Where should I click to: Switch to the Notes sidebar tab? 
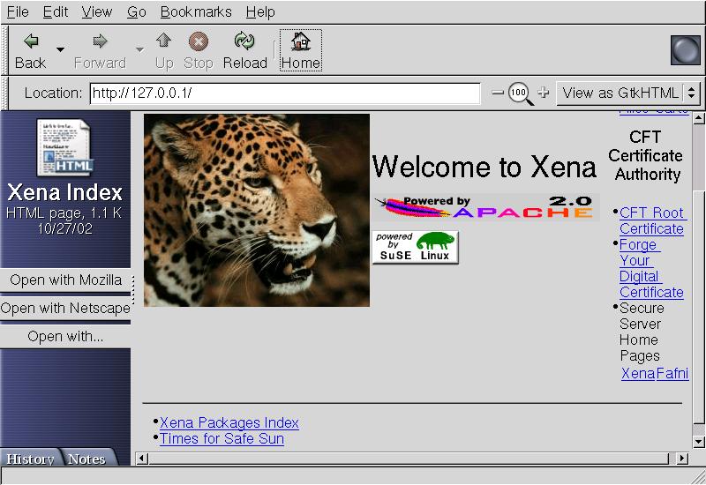point(86,459)
